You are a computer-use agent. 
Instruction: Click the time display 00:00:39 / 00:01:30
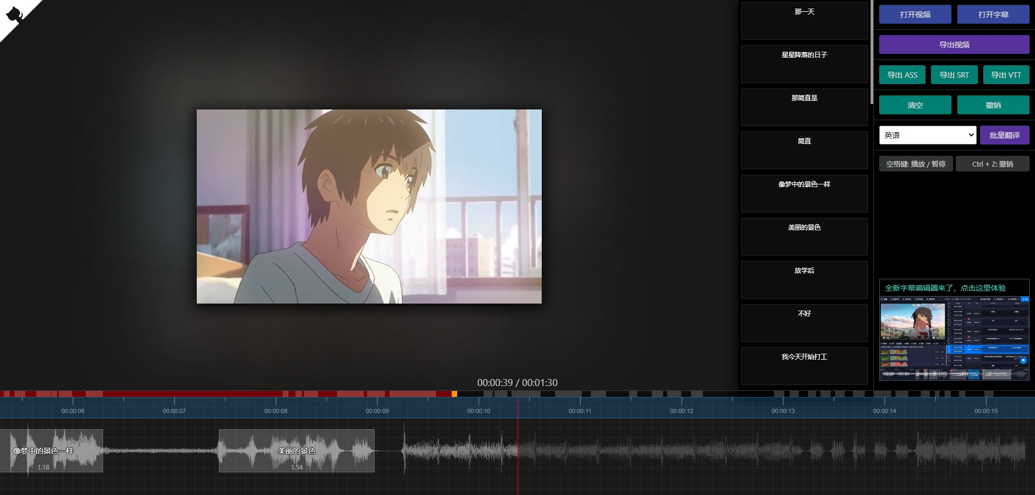(517, 382)
